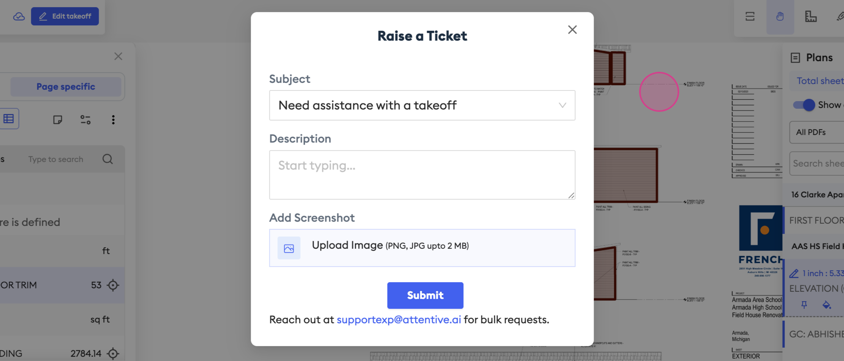Image resolution: width=844 pixels, height=361 pixels.
Task: Select the hand pan tool
Action: 780,16
